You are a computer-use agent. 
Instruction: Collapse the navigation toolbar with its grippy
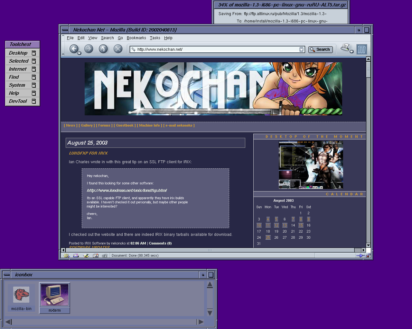click(x=63, y=49)
